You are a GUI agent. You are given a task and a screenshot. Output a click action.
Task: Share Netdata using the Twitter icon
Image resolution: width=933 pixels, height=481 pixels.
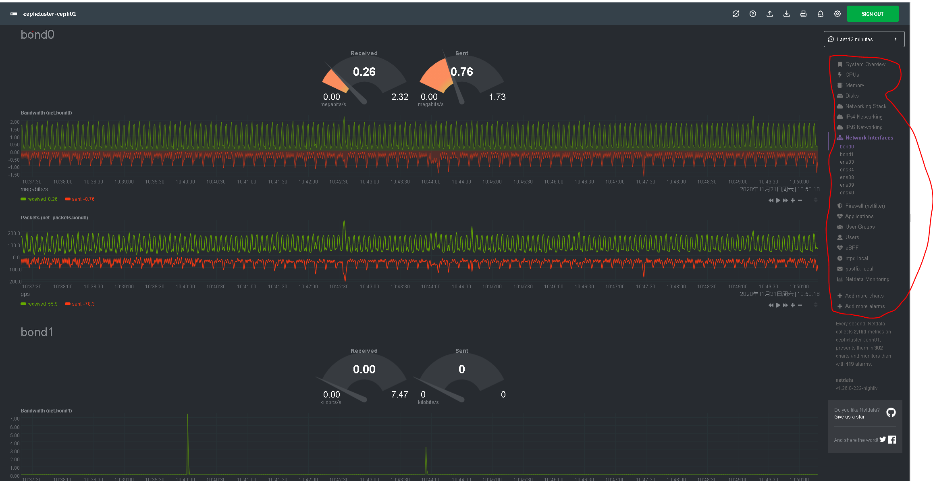(883, 439)
